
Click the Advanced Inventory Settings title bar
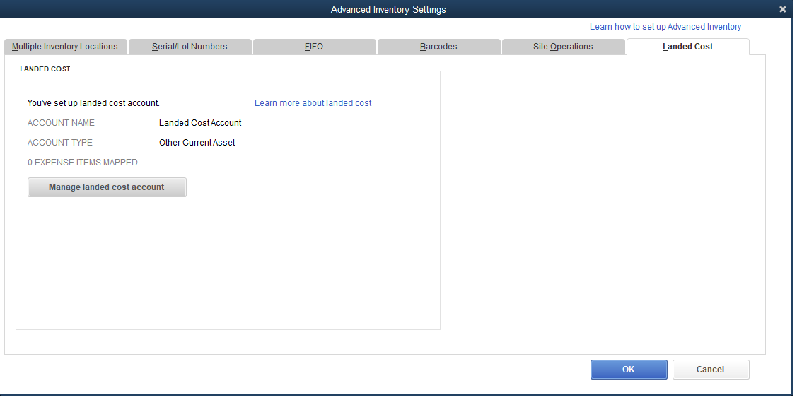(x=388, y=9)
